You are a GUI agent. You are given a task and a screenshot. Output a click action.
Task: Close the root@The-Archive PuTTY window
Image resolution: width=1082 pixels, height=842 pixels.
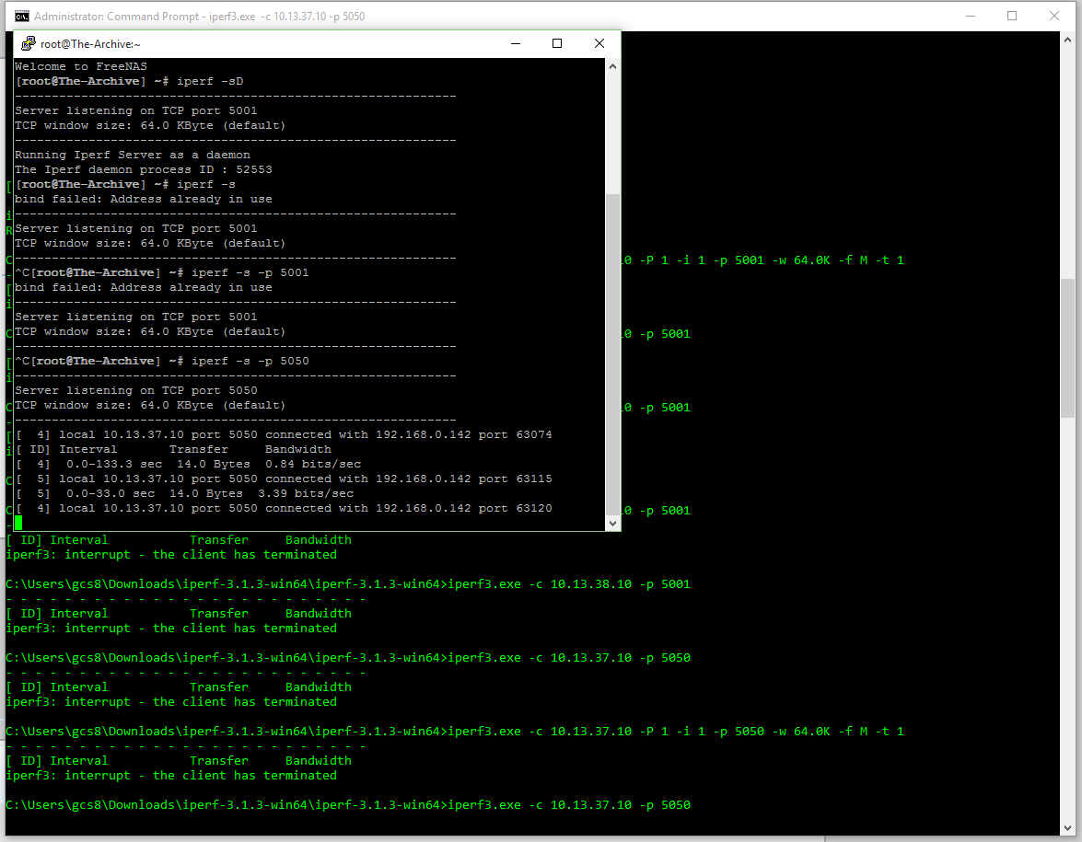point(599,43)
